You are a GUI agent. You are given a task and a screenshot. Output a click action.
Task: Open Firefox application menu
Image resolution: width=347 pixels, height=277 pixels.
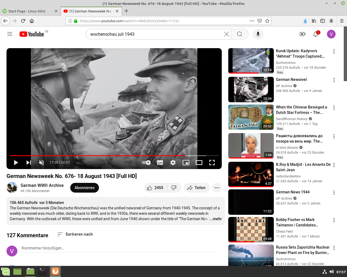click(x=342, y=21)
